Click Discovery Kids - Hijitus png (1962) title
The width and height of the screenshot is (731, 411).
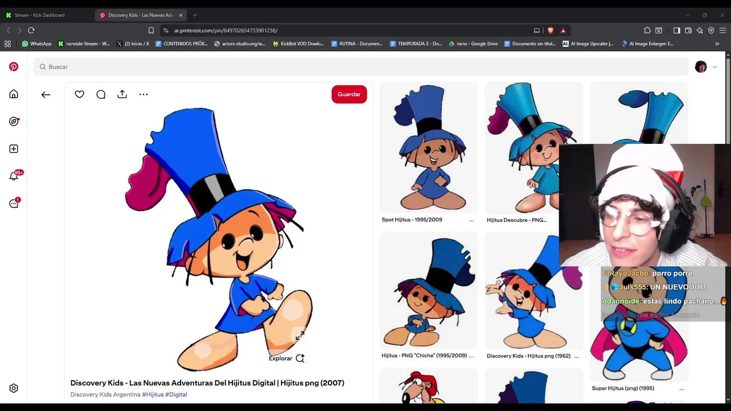click(x=528, y=356)
